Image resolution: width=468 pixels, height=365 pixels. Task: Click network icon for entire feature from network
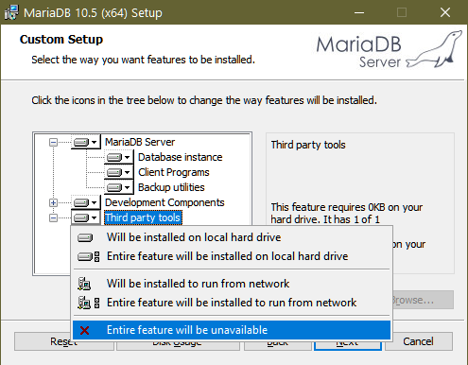click(x=89, y=303)
